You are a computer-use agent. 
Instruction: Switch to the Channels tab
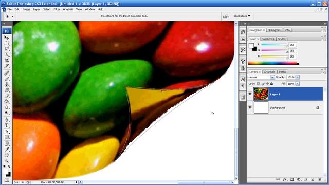269,72
